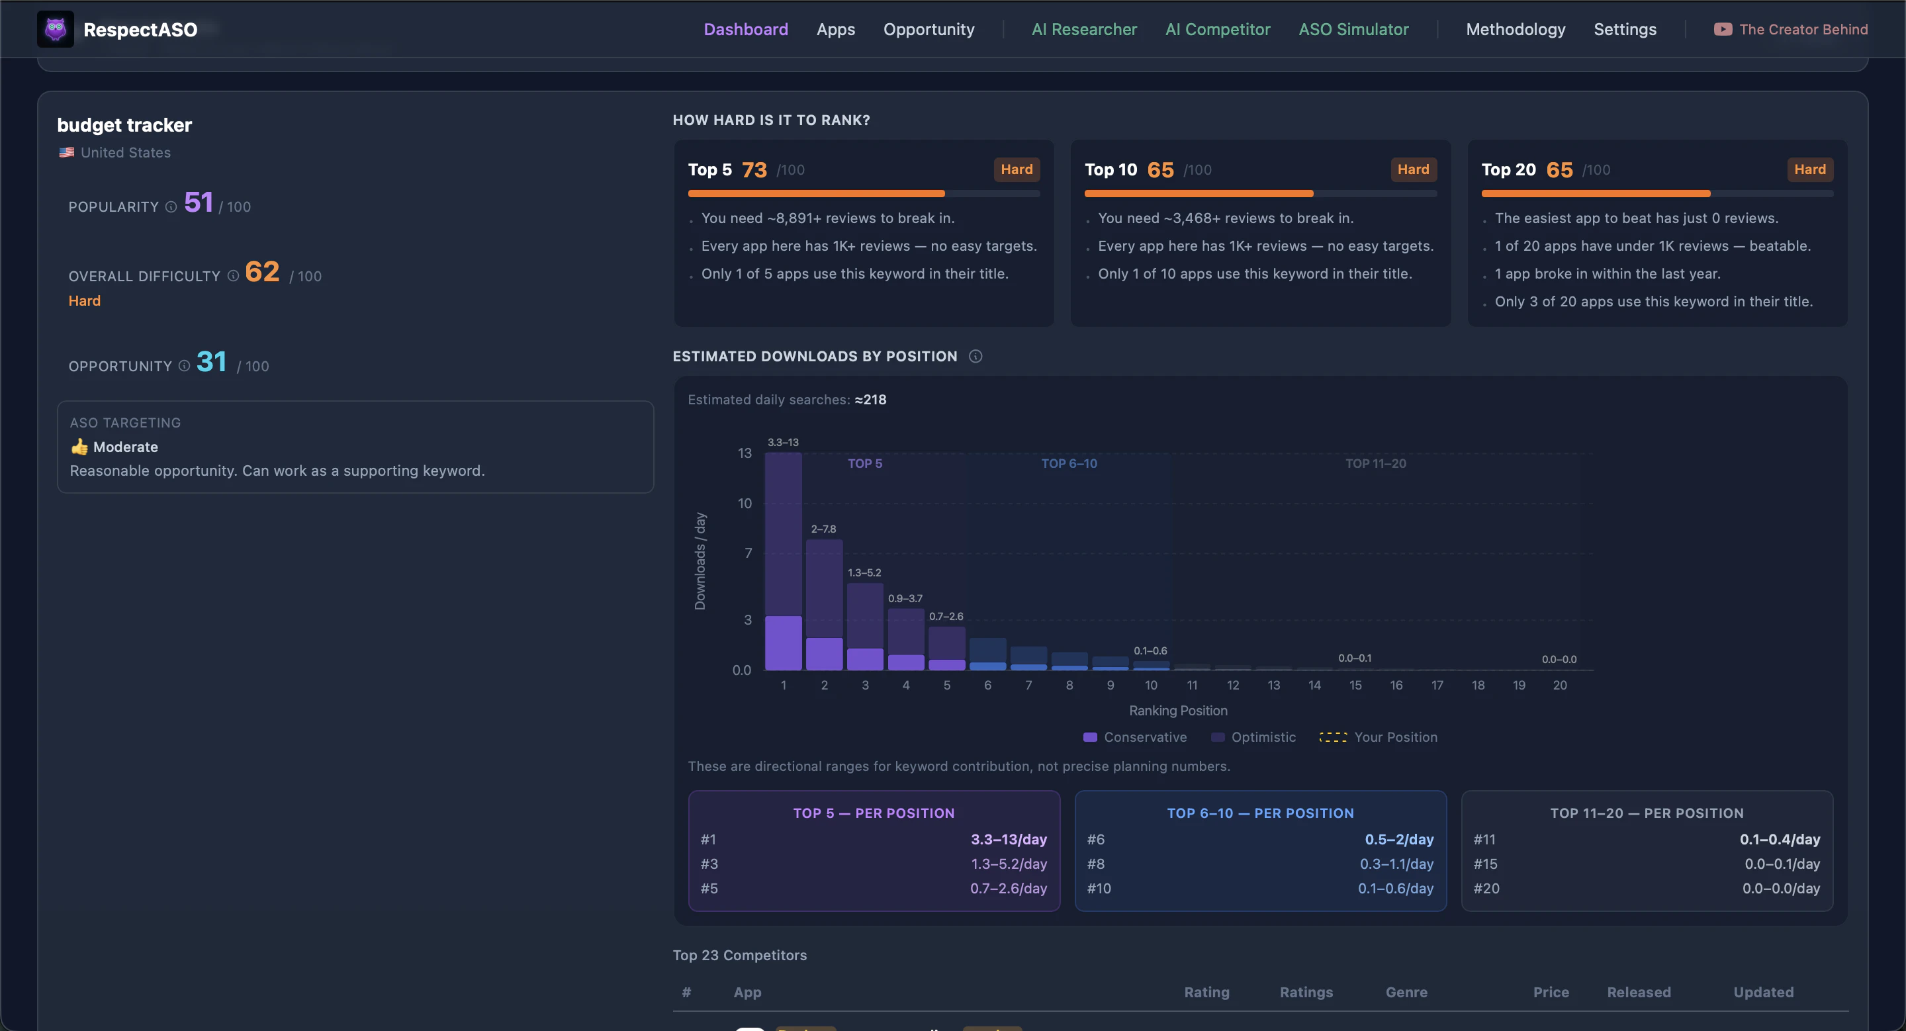The image size is (1906, 1031).
Task: Click the United States flag icon
Action: coord(67,152)
